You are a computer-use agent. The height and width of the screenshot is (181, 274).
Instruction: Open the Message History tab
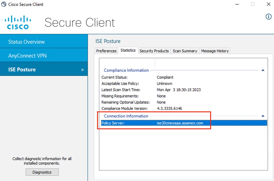click(x=215, y=51)
